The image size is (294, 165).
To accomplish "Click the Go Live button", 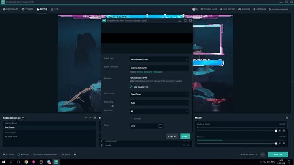I will click(278, 154).
